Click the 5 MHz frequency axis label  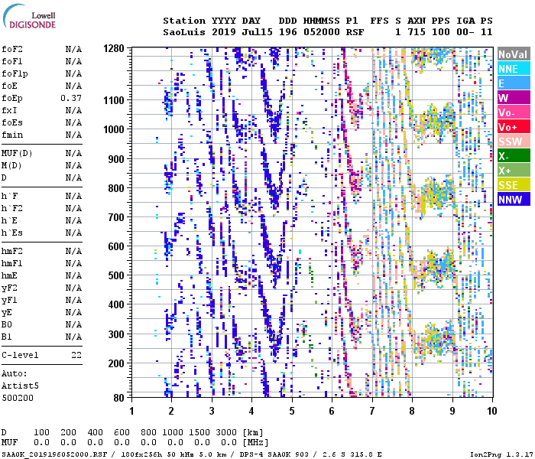point(292,411)
